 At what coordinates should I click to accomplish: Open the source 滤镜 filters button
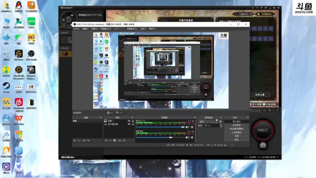tap(120, 113)
